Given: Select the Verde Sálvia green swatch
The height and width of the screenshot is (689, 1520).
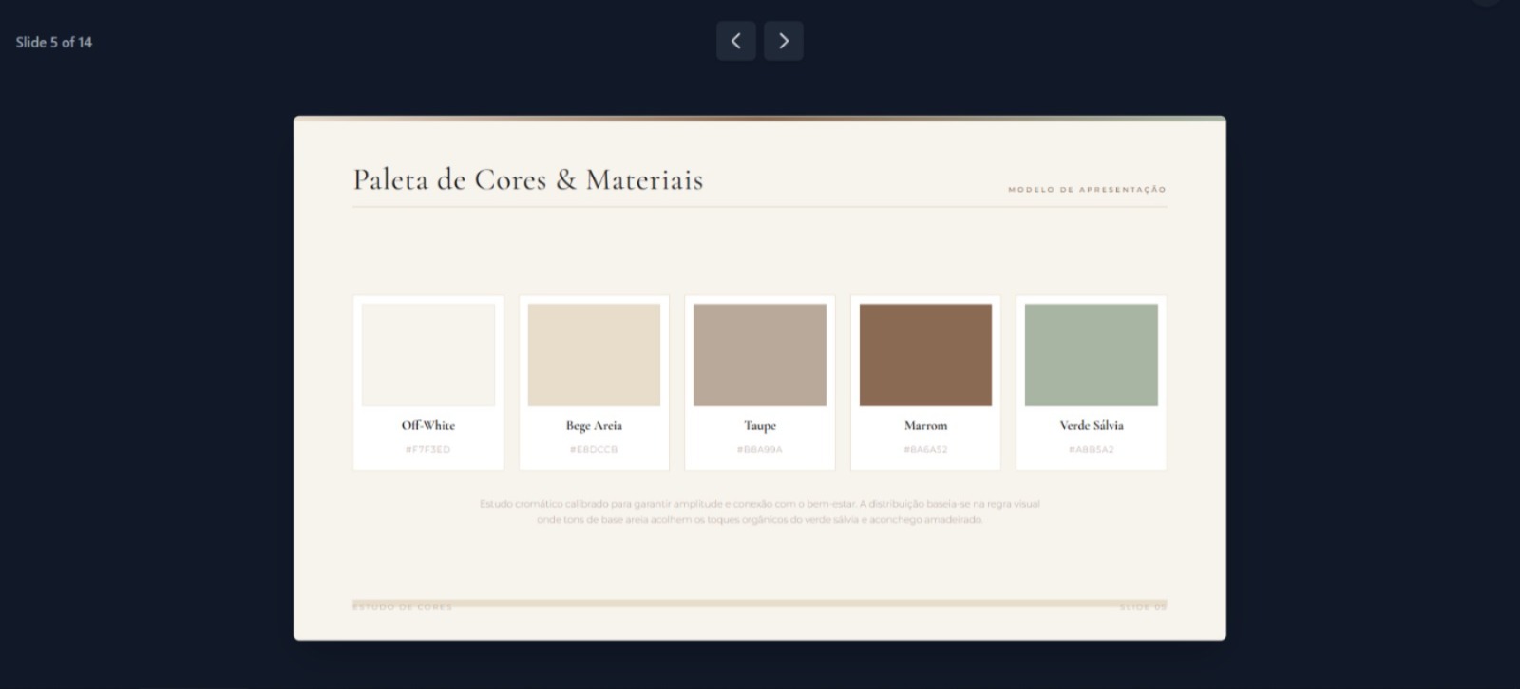Looking at the screenshot, I should click(1092, 355).
